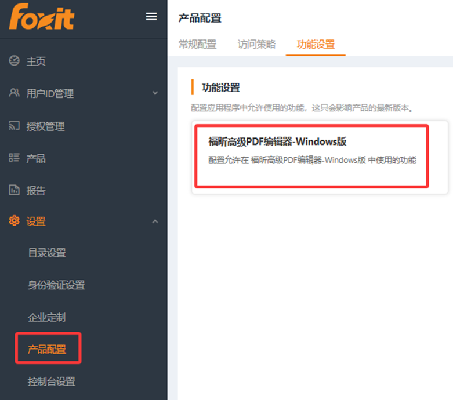The width and height of the screenshot is (453, 400).
Task: Open 用户ID管理 menu item
Action: (x=50, y=93)
